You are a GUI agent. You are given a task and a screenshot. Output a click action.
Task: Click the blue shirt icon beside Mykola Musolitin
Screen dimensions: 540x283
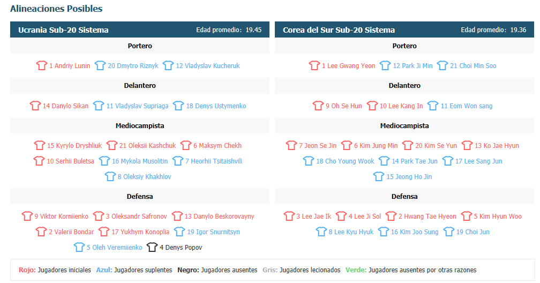[104, 161]
